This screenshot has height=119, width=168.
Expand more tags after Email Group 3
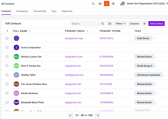[157, 66]
